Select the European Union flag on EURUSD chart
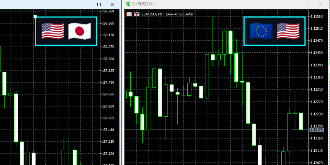This screenshot has width=330, height=165. click(x=261, y=31)
